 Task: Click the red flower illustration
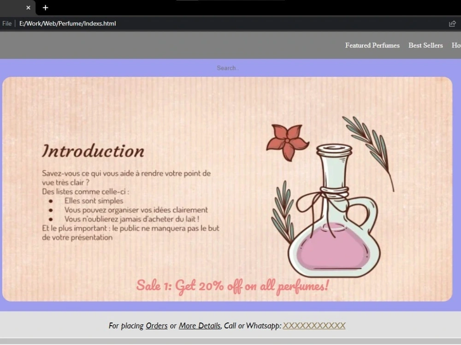click(287, 142)
